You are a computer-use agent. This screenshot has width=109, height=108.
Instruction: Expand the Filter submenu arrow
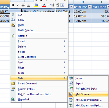pos(65,67)
